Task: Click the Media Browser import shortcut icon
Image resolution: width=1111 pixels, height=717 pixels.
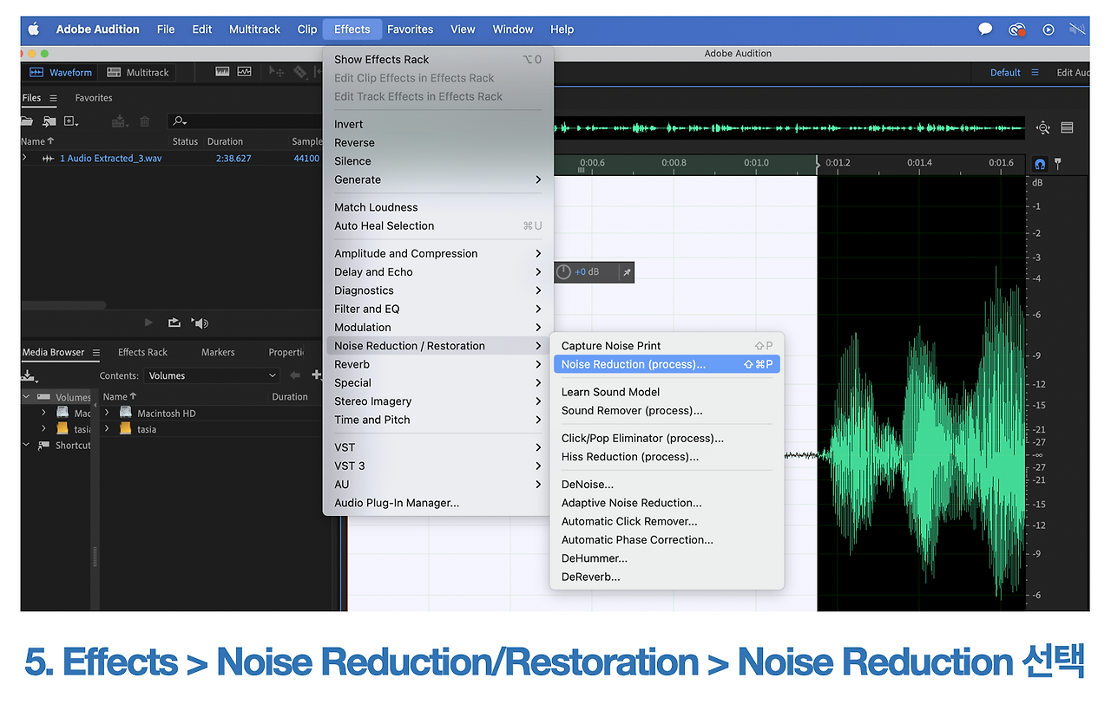Action: click(x=30, y=376)
